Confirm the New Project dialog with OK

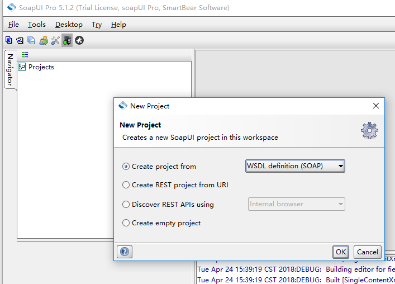pos(341,252)
